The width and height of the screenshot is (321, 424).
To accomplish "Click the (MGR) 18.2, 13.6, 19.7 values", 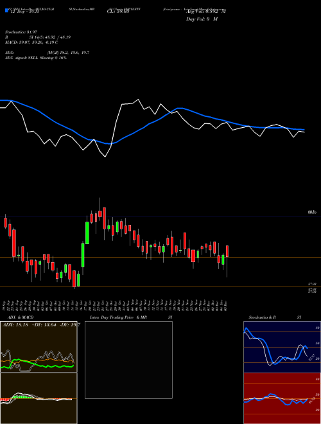I will tap(68, 53).
